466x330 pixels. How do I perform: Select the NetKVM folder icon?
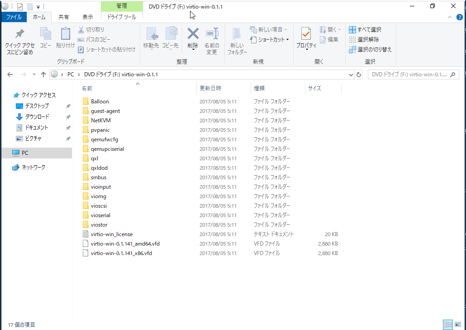[86, 121]
